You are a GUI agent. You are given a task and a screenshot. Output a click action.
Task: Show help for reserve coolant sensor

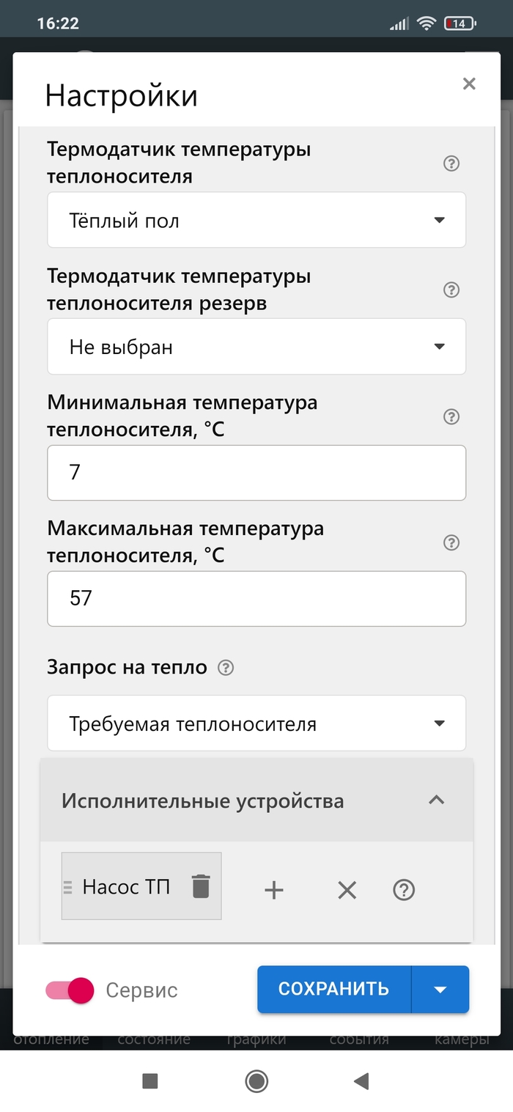tap(451, 290)
